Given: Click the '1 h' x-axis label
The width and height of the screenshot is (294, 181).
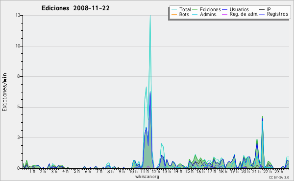Looking at the screenshot, I should [x=32, y=171].
